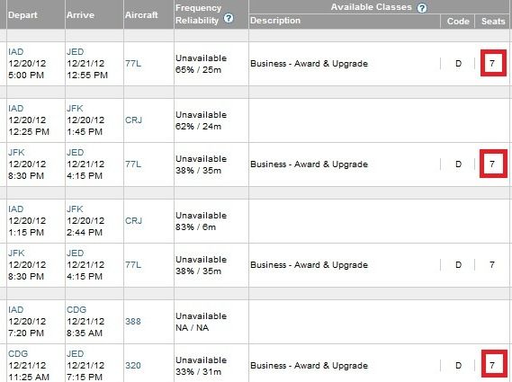Open JFK arrival link at 2:44 PM
The height and width of the screenshot is (382, 512).
click(75, 209)
